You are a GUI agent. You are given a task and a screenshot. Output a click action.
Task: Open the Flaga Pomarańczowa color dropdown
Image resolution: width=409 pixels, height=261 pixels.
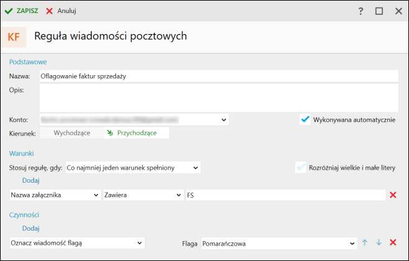pyautogui.click(x=351, y=242)
